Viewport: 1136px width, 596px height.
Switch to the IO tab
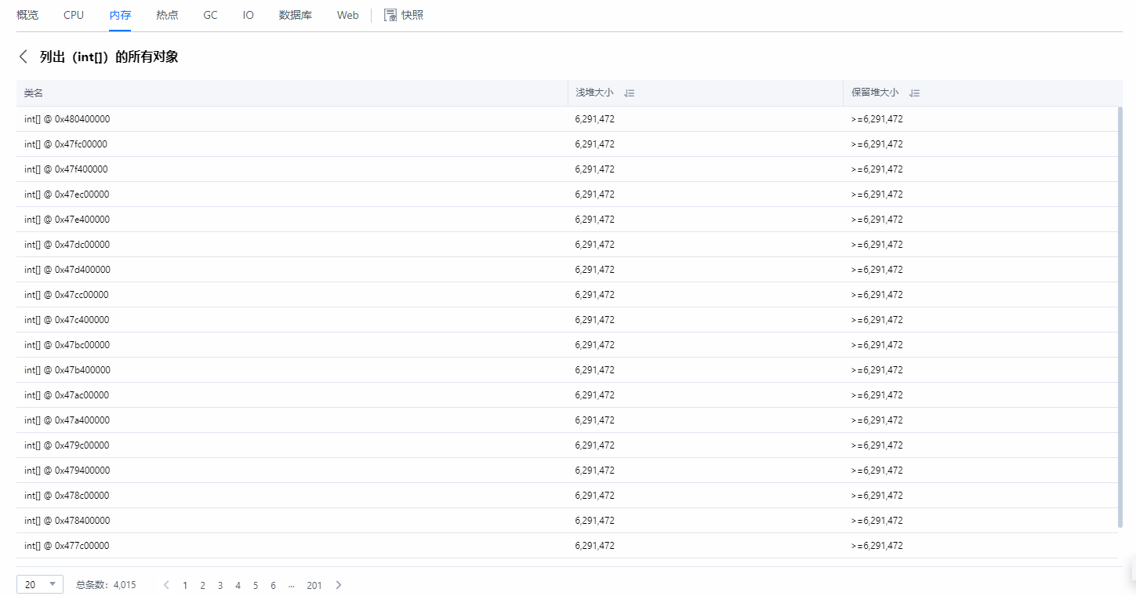click(249, 15)
